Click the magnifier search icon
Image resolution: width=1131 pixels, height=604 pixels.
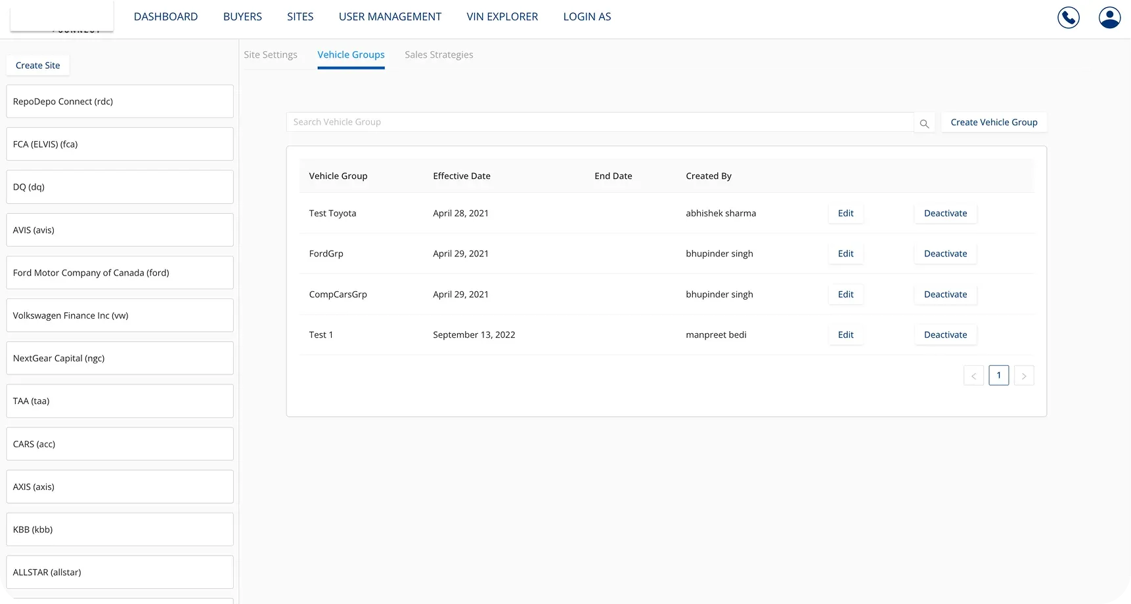pyautogui.click(x=924, y=123)
